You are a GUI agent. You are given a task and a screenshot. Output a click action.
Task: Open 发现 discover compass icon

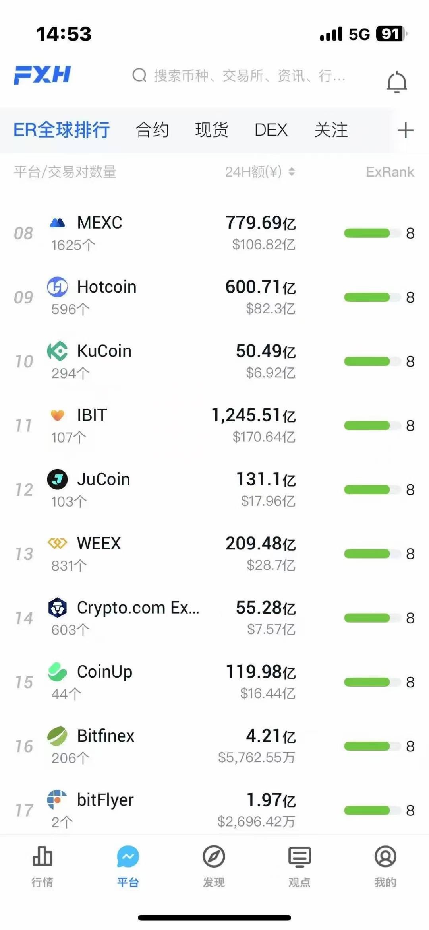[214, 856]
